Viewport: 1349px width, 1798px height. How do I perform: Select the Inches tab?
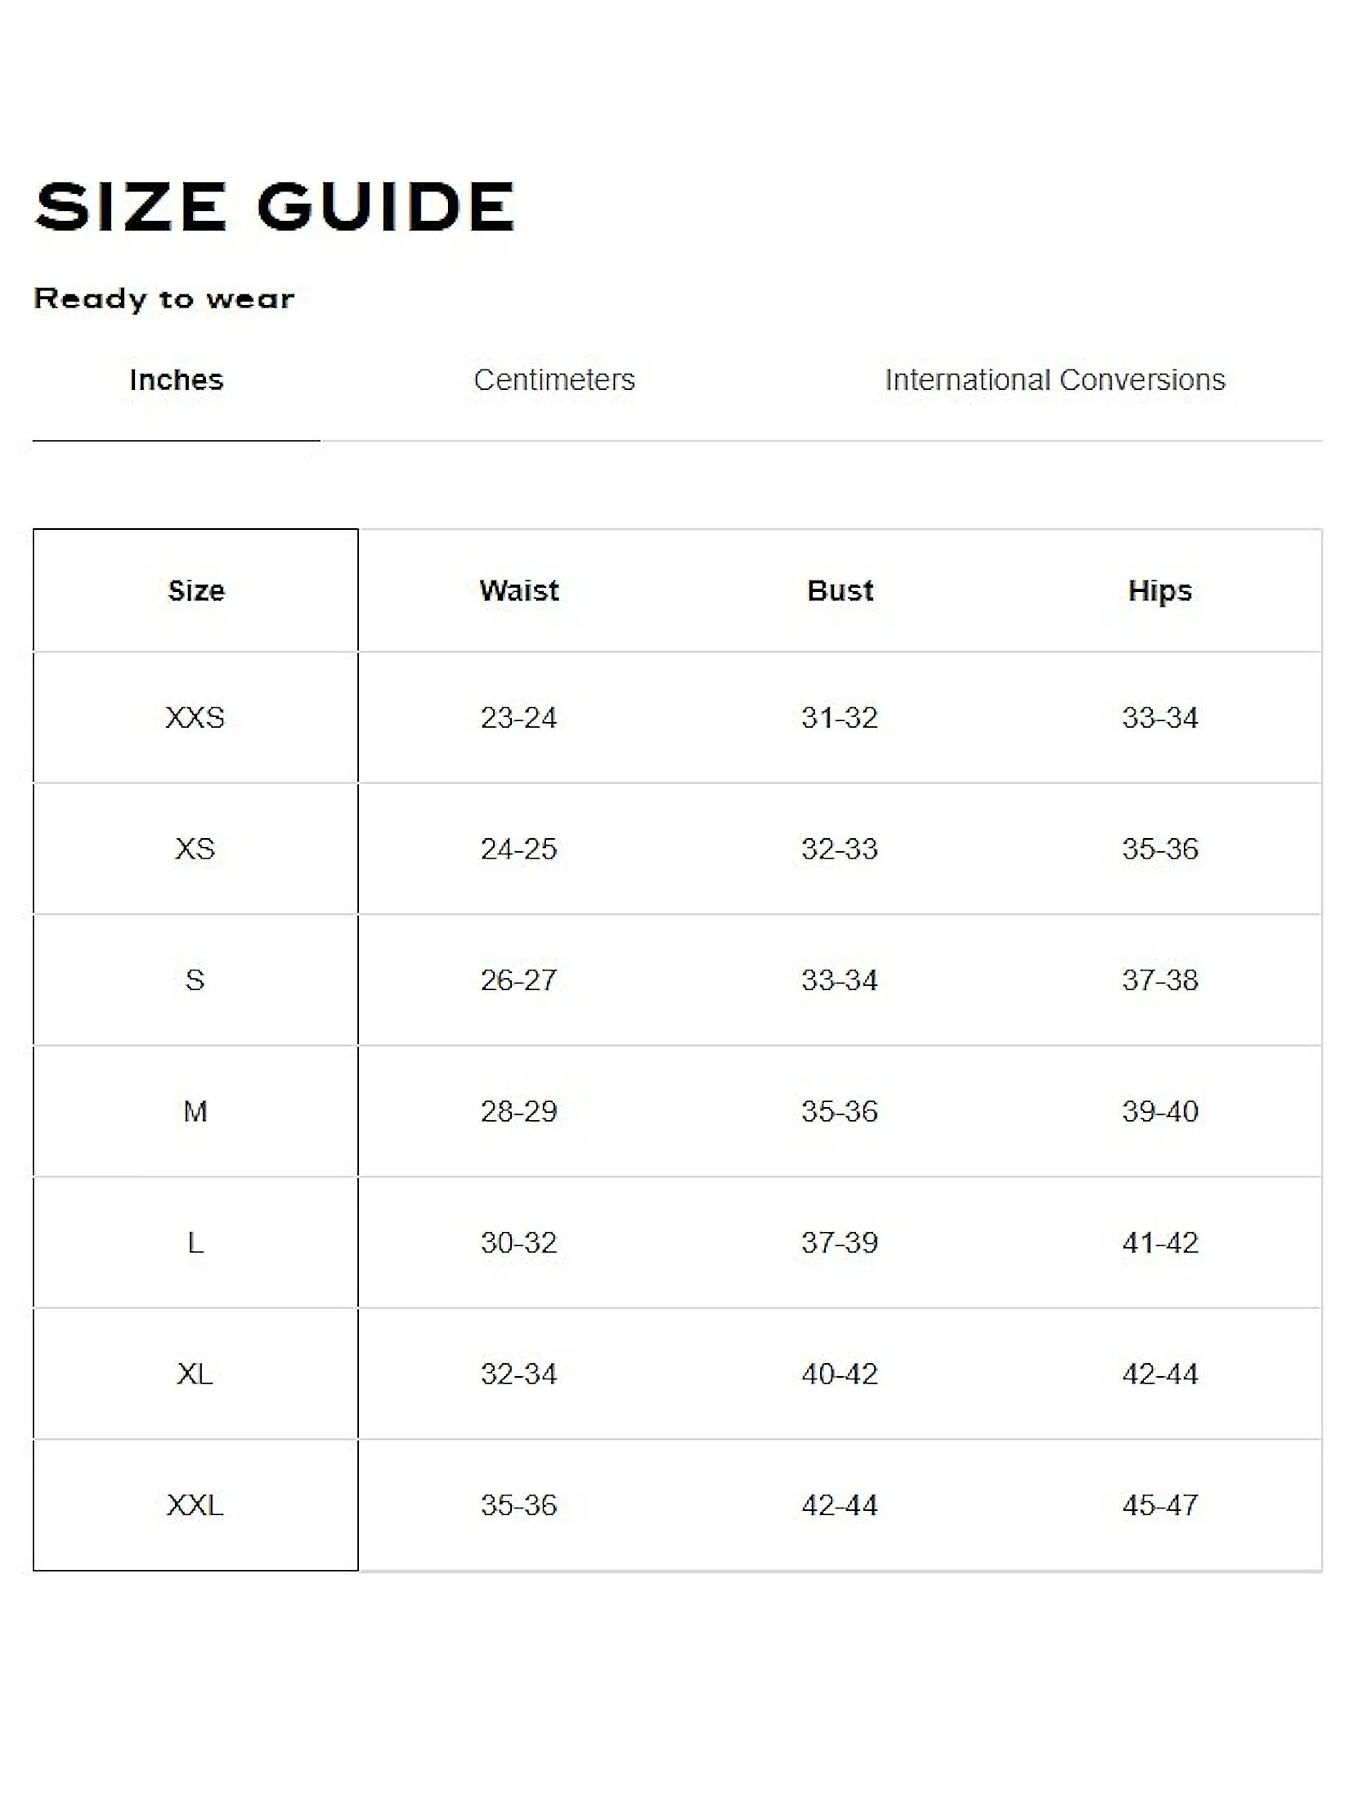point(177,380)
